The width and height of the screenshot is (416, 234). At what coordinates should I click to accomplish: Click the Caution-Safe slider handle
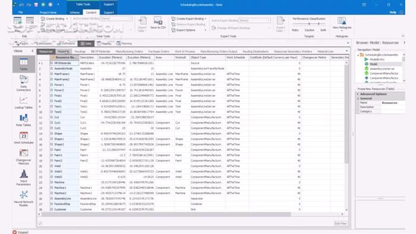coord(319,24)
